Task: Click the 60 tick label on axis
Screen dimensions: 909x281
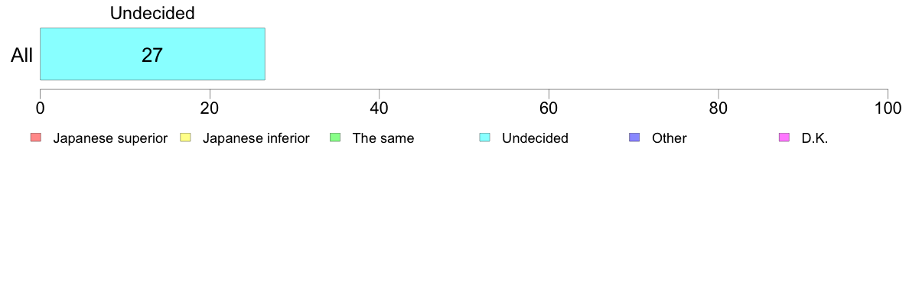Action: click(x=549, y=108)
